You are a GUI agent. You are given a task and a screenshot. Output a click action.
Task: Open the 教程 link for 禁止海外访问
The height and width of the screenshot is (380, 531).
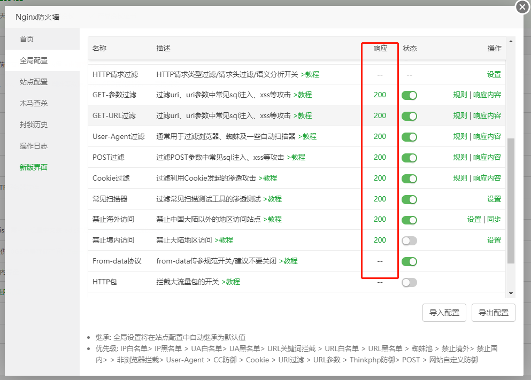pos(273,219)
